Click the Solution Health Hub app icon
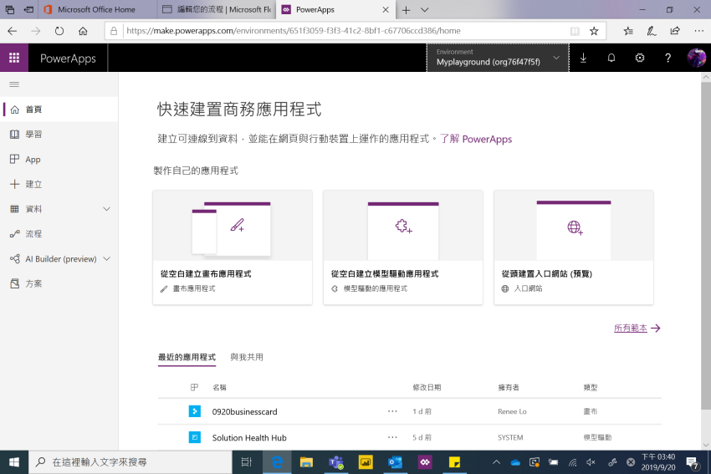The width and height of the screenshot is (711, 474). [x=195, y=437]
